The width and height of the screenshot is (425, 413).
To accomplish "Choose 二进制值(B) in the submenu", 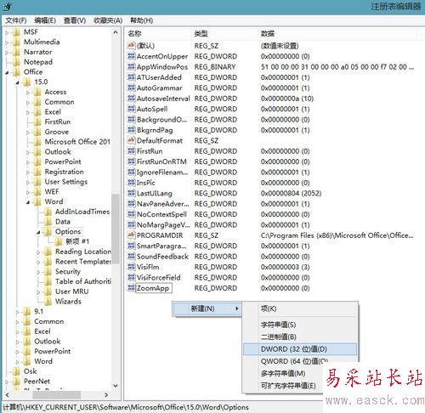I will (300, 337).
